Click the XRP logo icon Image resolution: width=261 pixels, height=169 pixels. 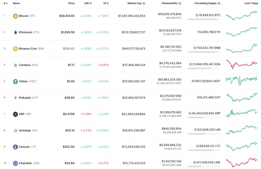(x=15, y=114)
